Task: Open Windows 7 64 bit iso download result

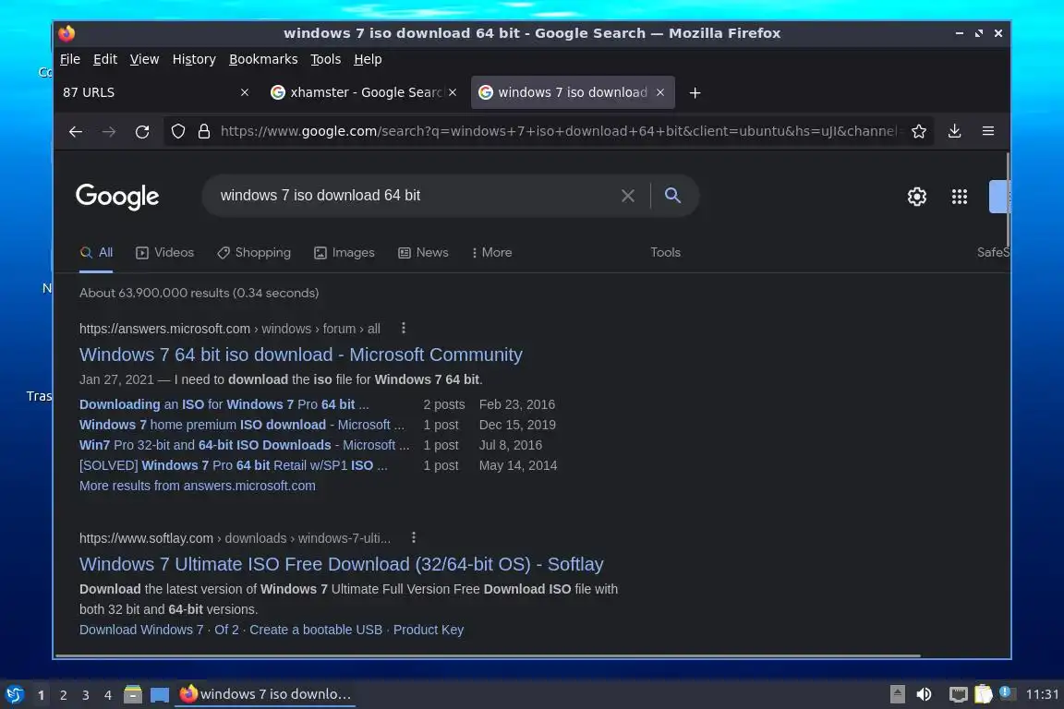Action: point(300,354)
